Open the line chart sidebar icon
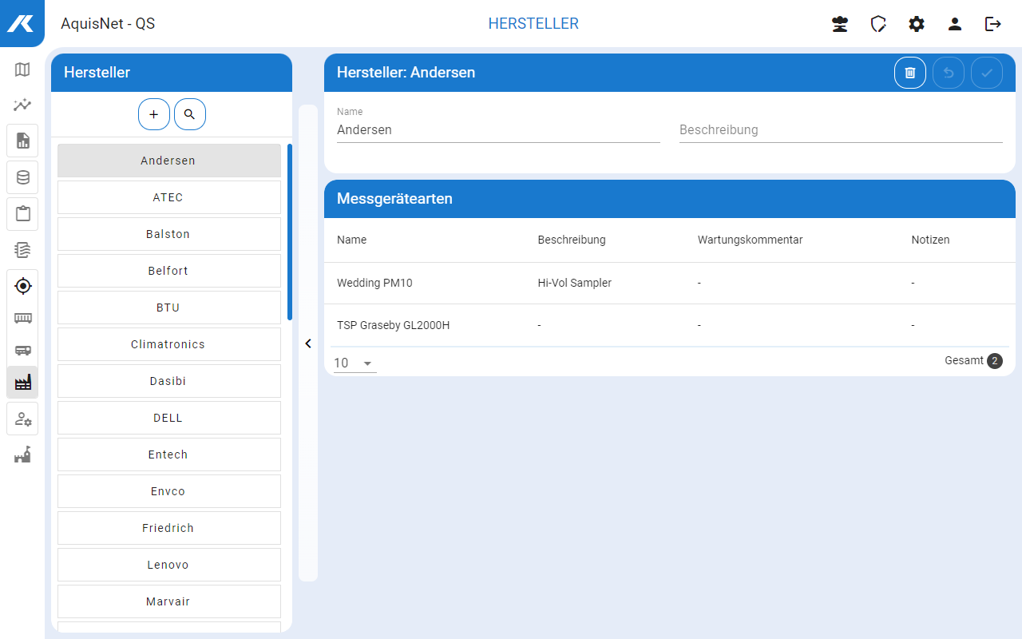The width and height of the screenshot is (1022, 639). (x=22, y=105)
